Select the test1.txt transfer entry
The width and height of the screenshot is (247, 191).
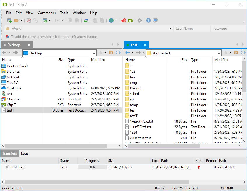click(x=123, y=167)
